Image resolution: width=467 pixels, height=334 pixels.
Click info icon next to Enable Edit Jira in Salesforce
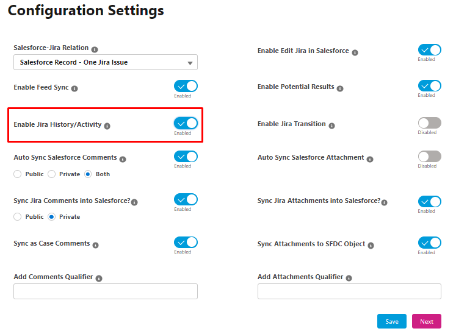click(355, 52)
